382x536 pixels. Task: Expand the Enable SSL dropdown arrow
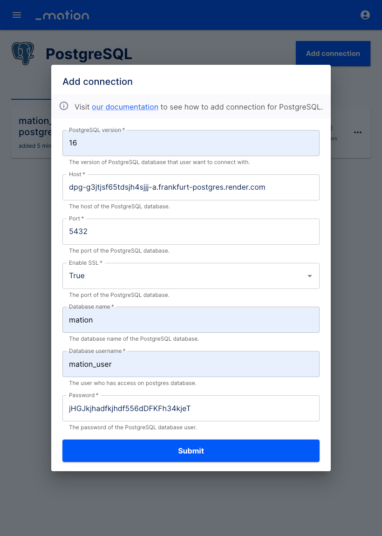pos(310,276)
